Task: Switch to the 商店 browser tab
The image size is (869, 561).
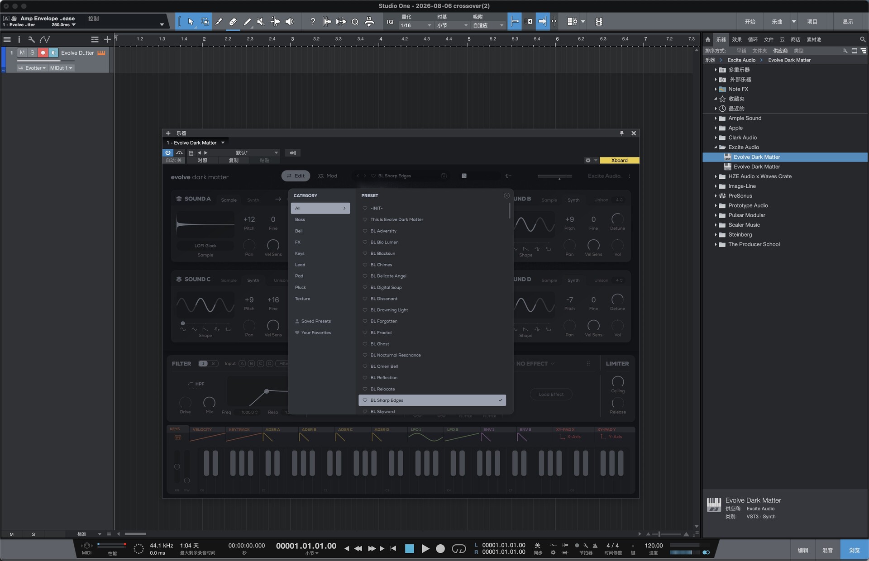Action: (795, 39)
